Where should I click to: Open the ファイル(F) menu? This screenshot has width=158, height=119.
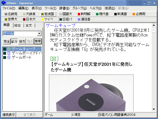point(9,8)
